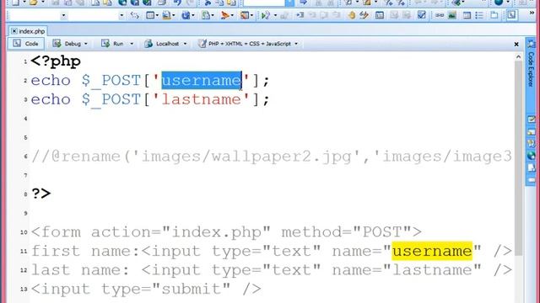Click the bulleted list toolbar icon
The height and width of the screenshot is (303, 540).
[x=479, y=15]
